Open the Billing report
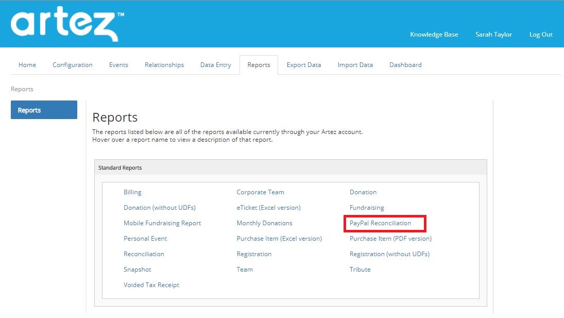The width and height of the screenshot is (564, 318). pos(132,192)
